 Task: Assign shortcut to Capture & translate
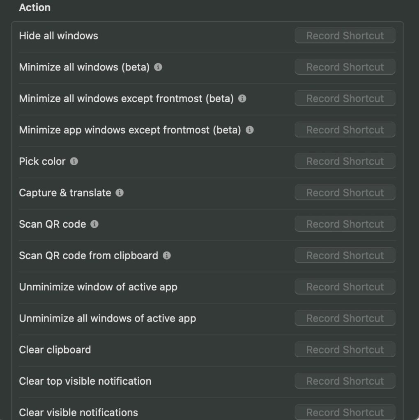(345, 192)
